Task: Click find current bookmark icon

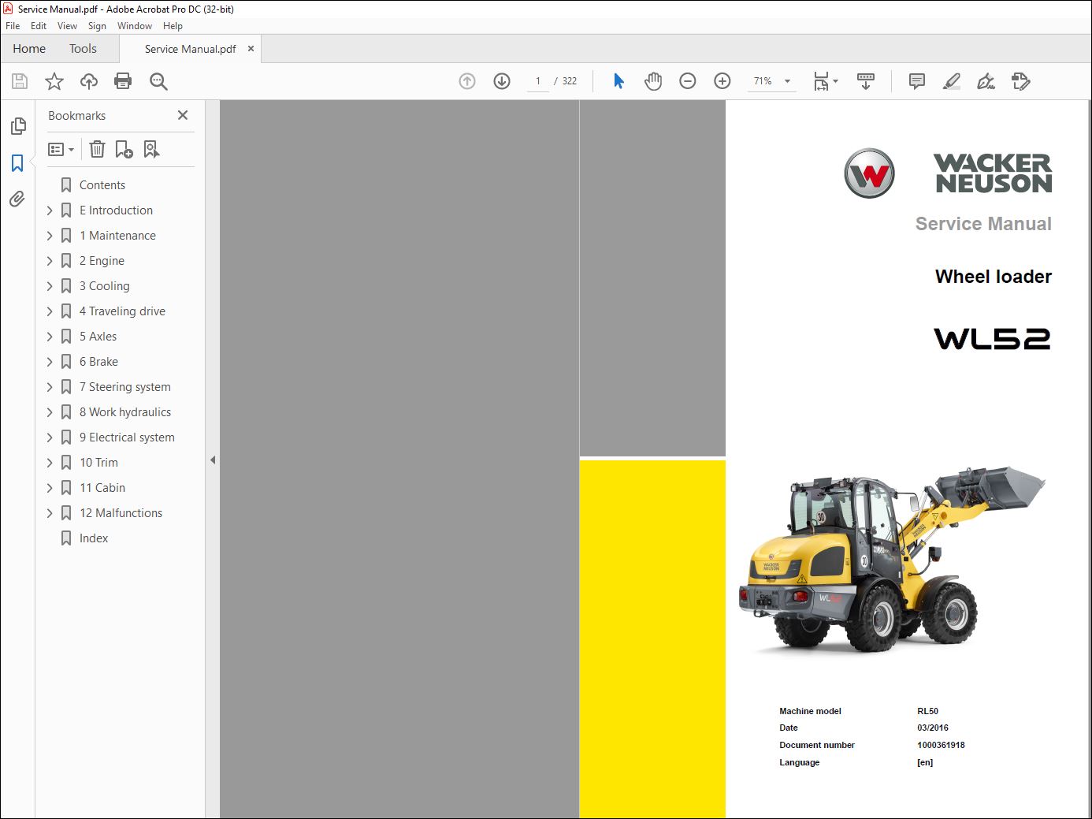Action: (x=151, y=149)
